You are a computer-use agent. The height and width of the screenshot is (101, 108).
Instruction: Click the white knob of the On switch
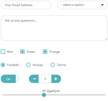17,79
